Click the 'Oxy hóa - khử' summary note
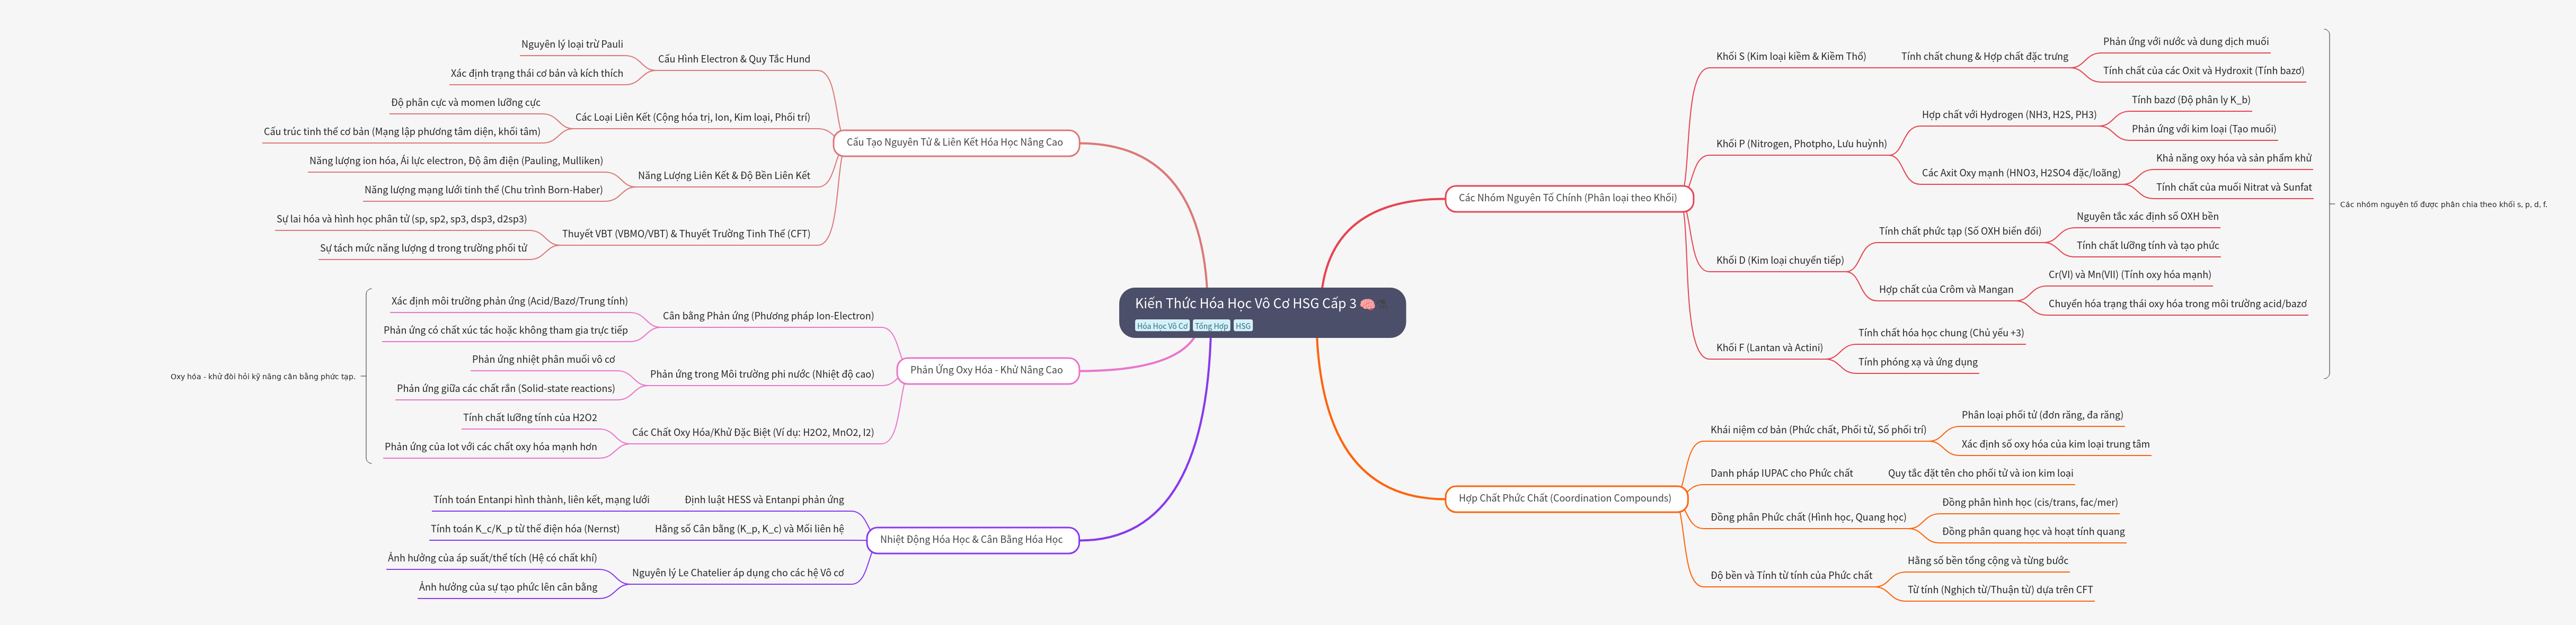 click(262, 377)
